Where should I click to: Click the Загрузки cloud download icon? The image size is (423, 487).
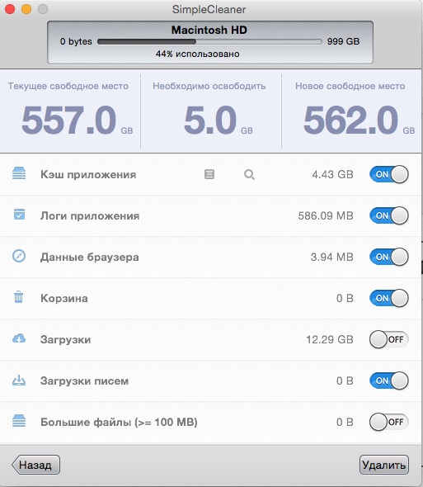coord(19,338)
